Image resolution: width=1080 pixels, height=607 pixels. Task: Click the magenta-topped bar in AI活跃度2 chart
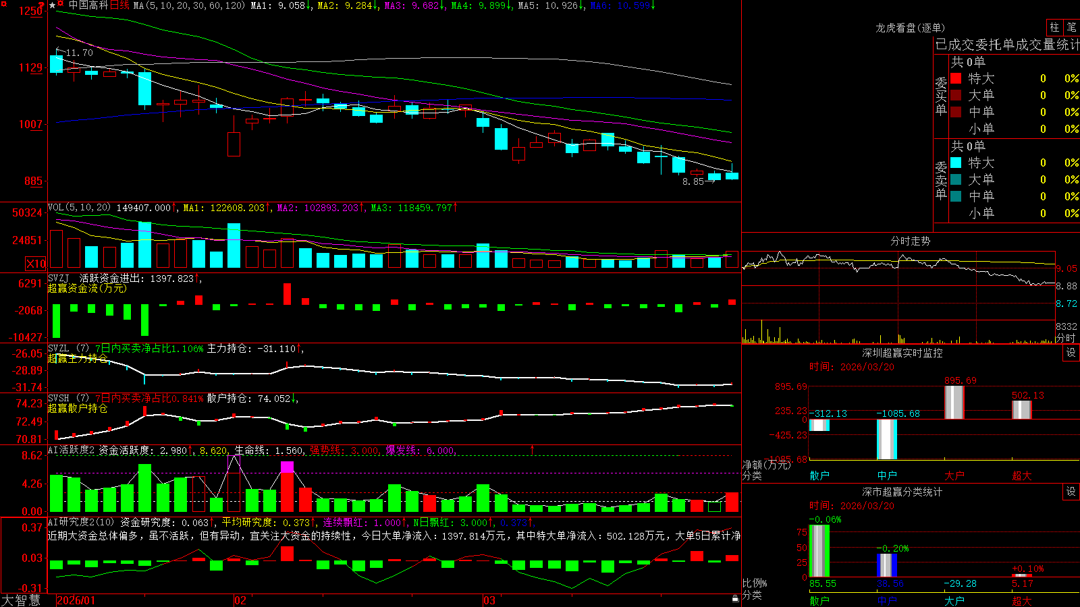[x=287, y=486]
